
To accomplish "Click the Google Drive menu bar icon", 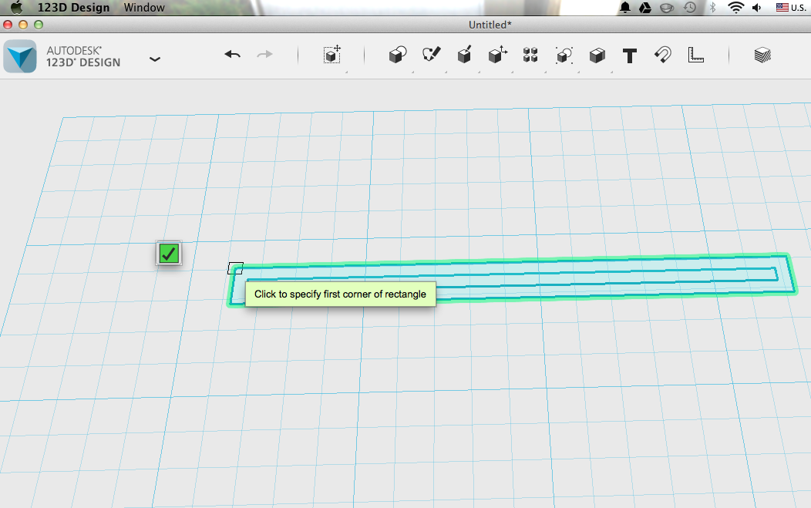I will [x=645, y=7].
